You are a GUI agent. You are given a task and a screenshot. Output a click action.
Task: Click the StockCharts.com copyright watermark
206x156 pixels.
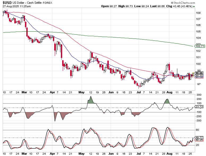coord(183,3)
